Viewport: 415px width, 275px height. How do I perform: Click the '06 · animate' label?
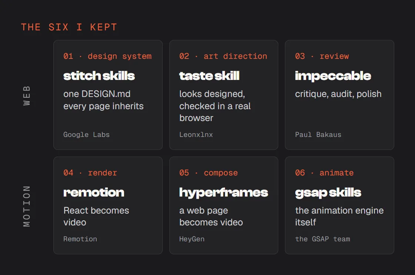pyautogui.click(x=324, y=173)
